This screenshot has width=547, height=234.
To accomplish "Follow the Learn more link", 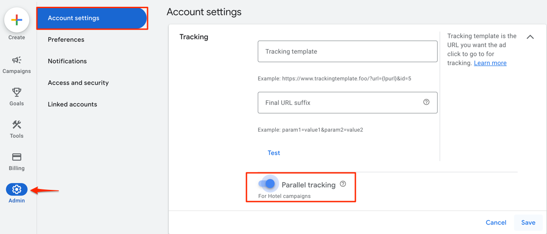I will point(490,63).
